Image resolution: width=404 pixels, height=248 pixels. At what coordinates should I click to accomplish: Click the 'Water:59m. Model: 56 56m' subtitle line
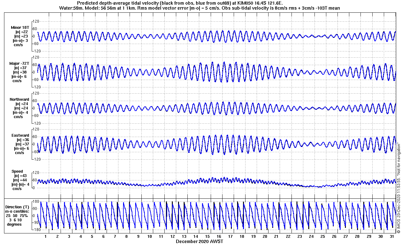coord(199,8)
